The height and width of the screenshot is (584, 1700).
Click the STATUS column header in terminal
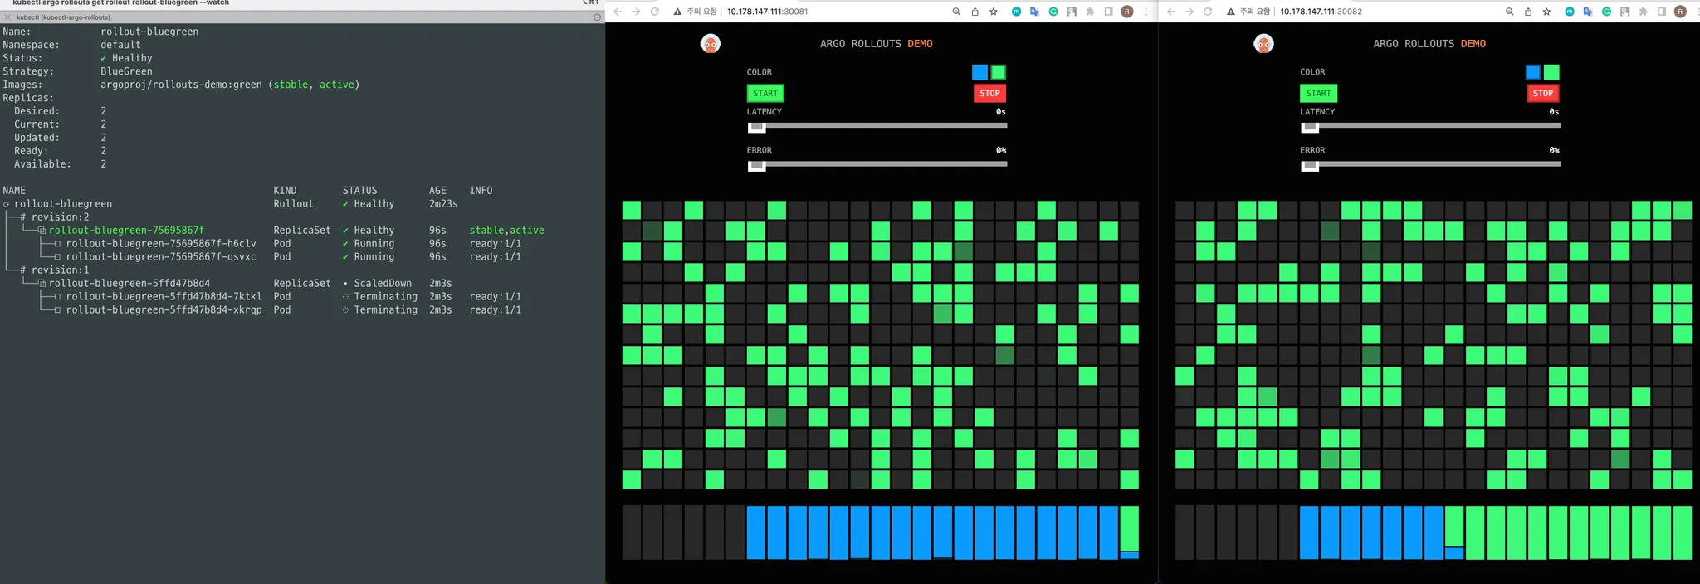coord(359,190)
